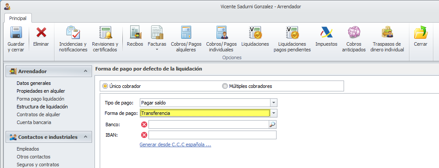The width and height of the screenshot is (439, 168).
Task: Open the Tipo de pago dropdown
Action: point(274,103)
